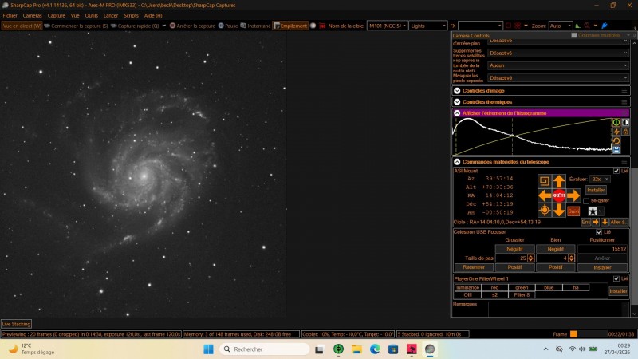Toggle the Suivi tracking button
Viewport: 638px width, 359px height.
click(573, 211)
